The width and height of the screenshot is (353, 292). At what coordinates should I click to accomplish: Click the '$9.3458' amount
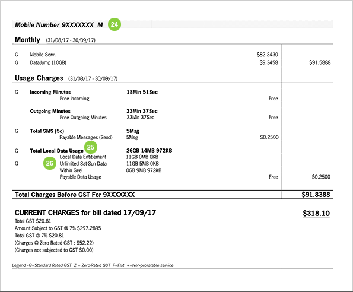269,62
